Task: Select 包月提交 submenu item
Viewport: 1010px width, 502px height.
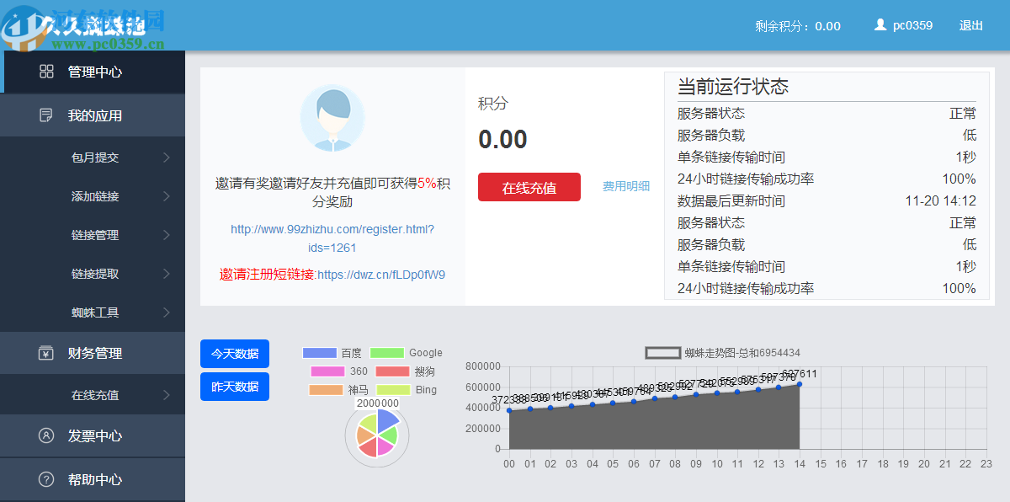Action: [95, 158]
